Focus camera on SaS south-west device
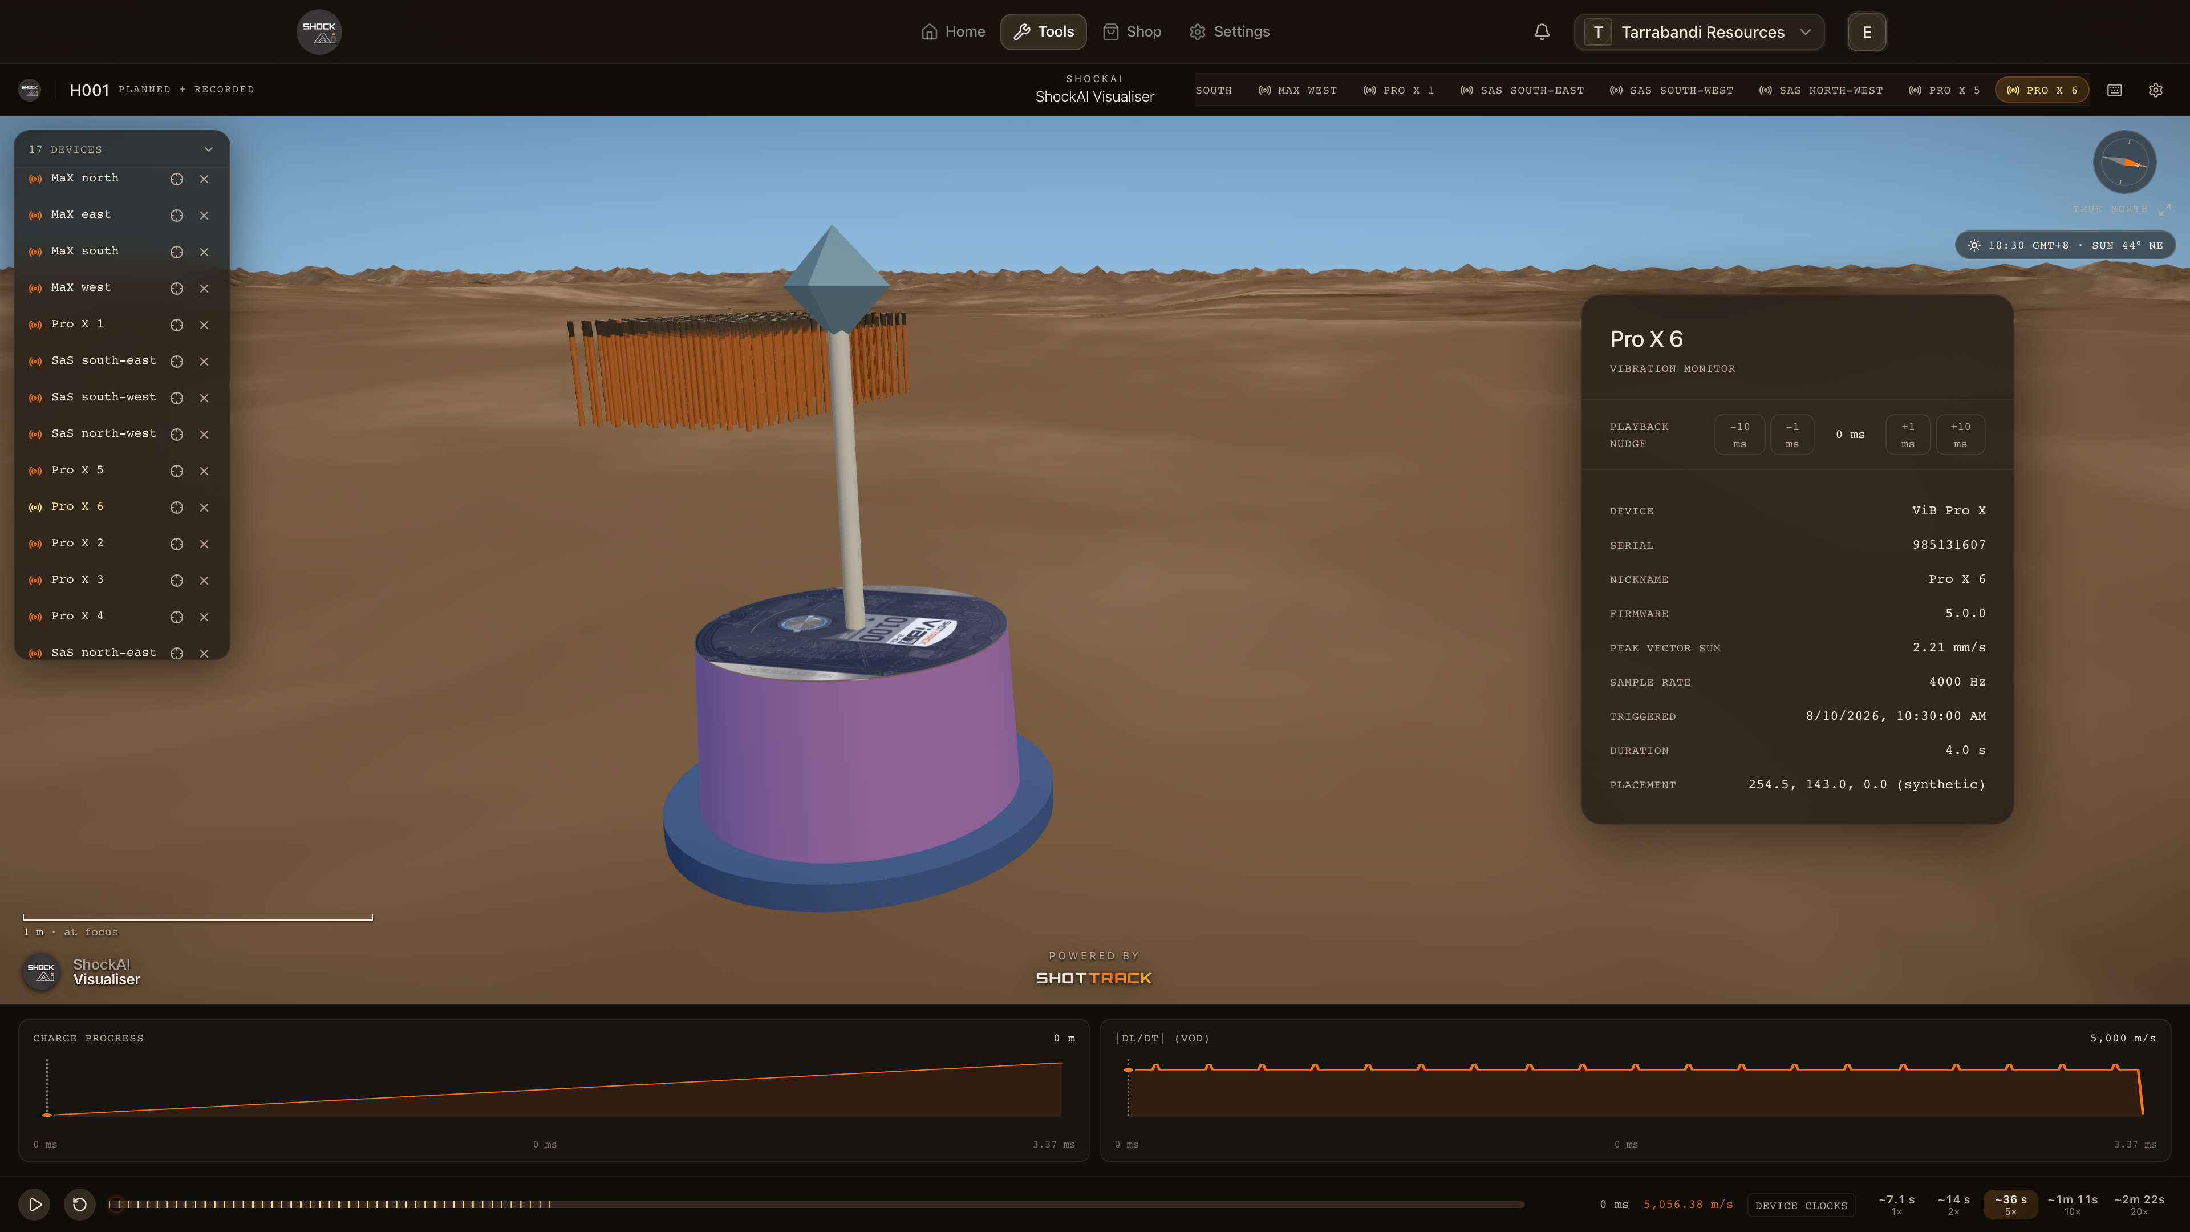Image resolution: width=2190 pixels, height=1232 pixels. coord(176,398)
